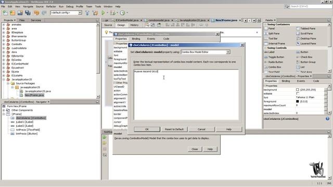The width and height of the screenshot is (333, 187).
Task: Click the New Project toolbar icon
Action: point(12,12)
